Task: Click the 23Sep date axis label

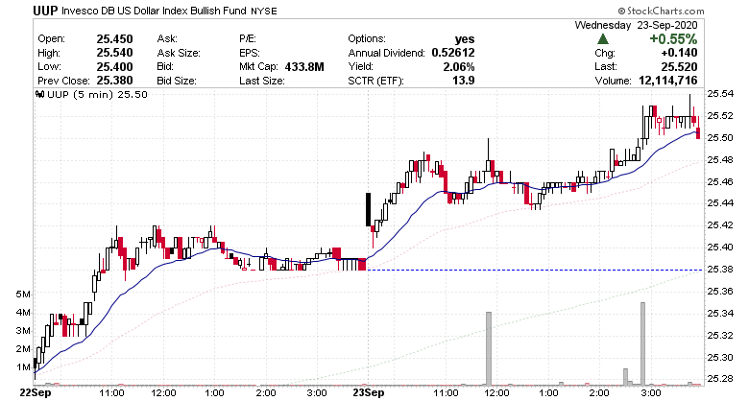Action: click(368, 393)
